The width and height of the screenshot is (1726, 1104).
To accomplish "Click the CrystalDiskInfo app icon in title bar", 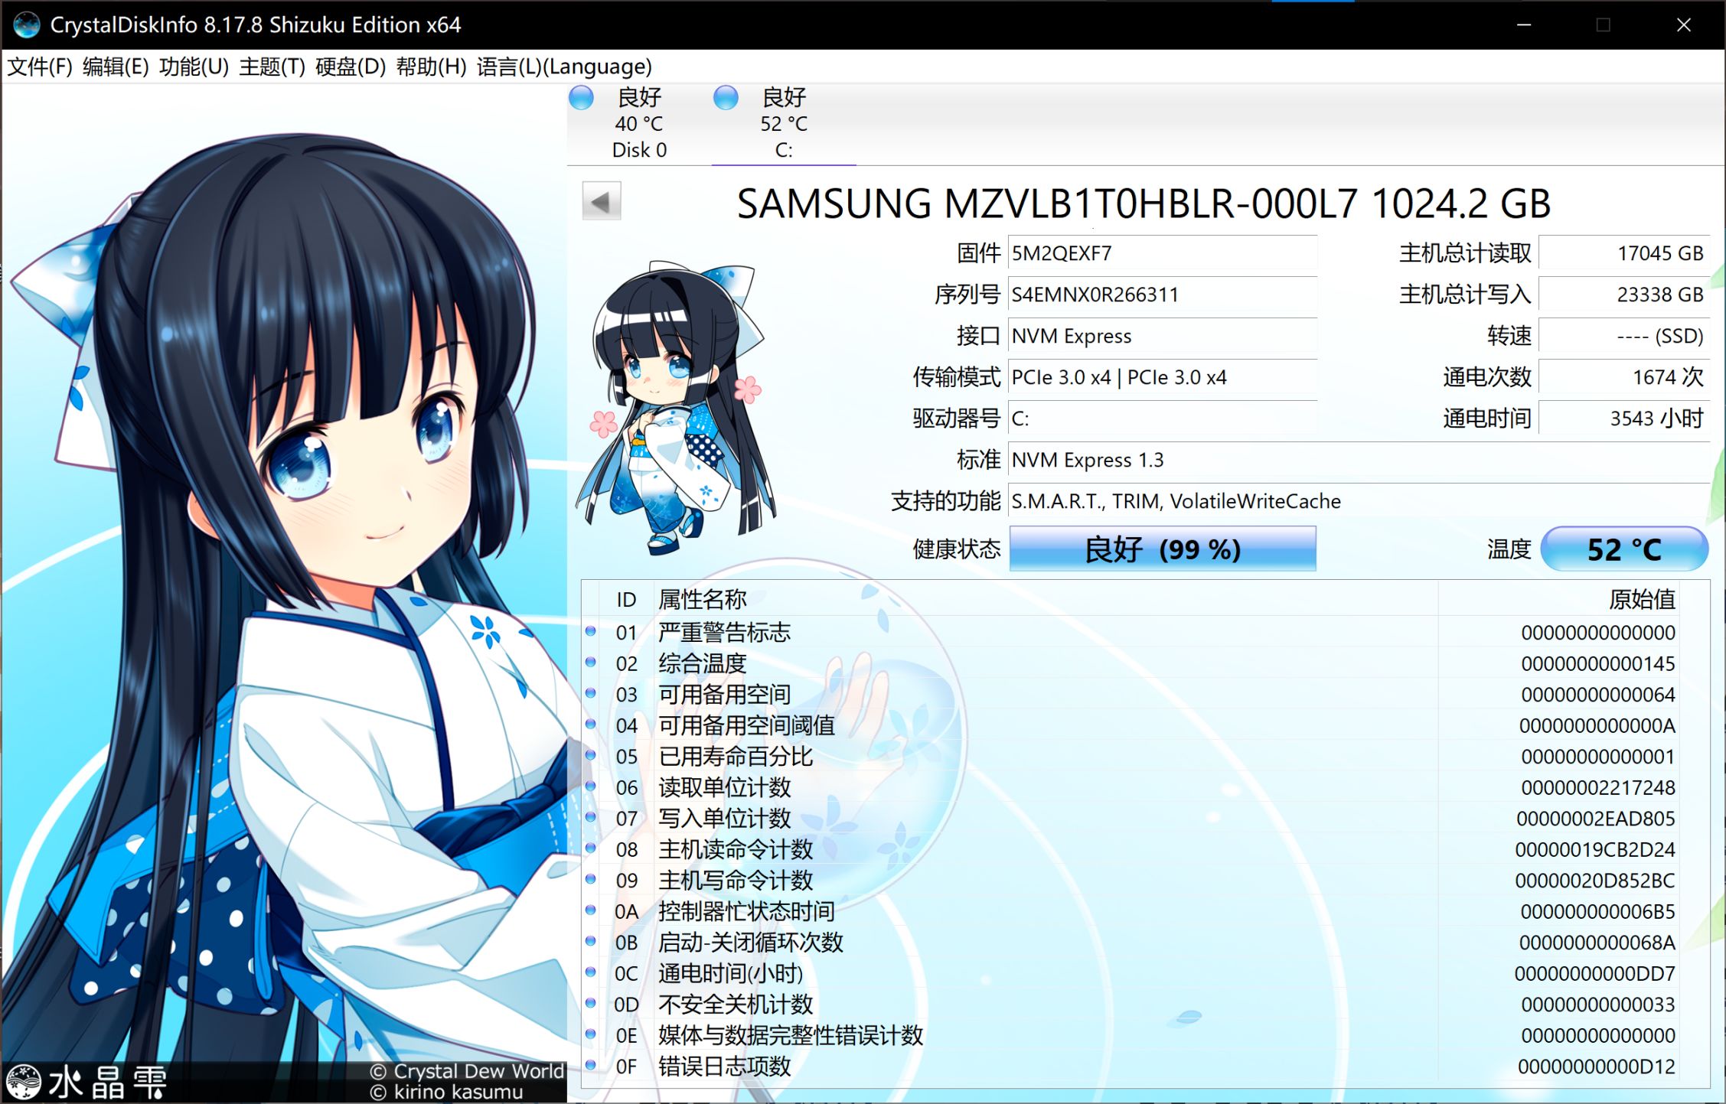I will (27, 24).
